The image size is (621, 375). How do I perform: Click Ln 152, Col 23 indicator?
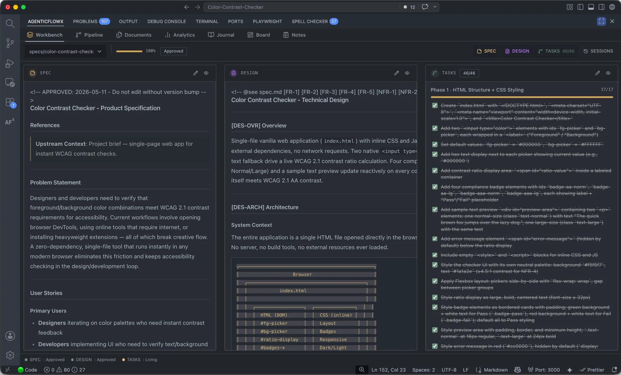(388, 370)
